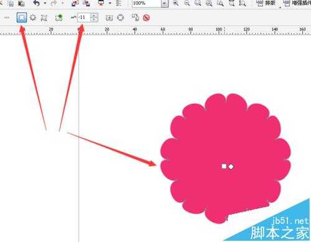Click the Zoom Out magnifier icon
This screenshot has height=242, width=311.
[x=187, y=3]
